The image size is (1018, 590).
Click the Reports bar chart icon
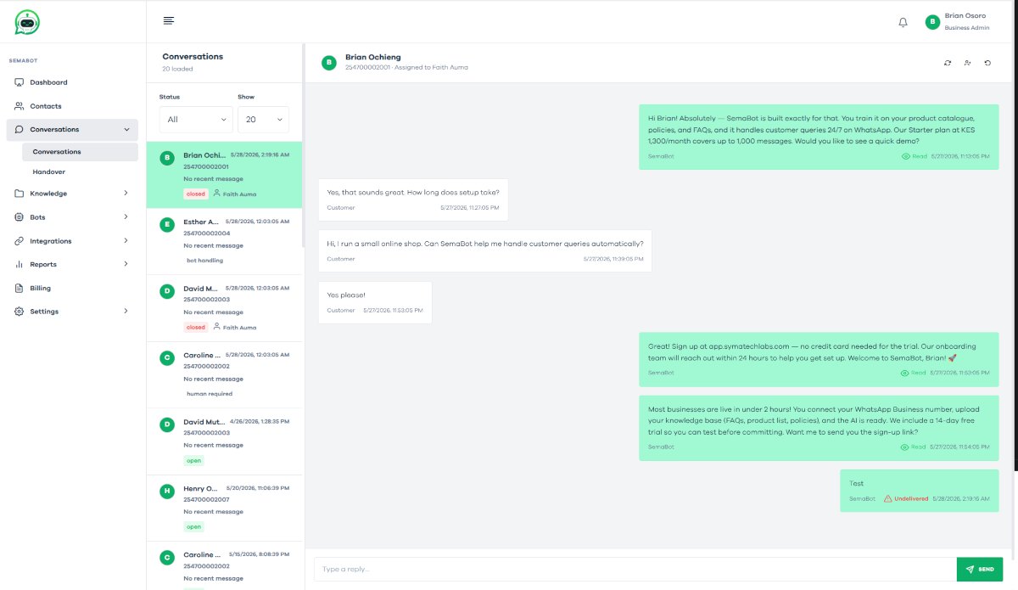[x=20, y=264]
